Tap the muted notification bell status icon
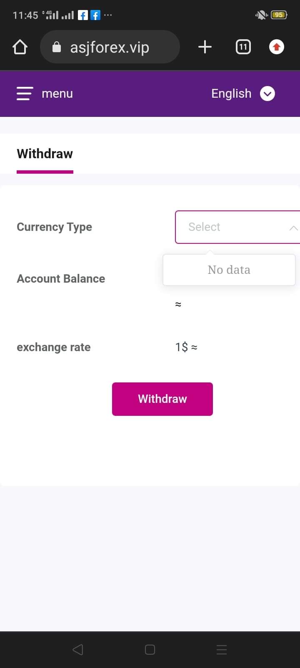 click(x=261, y=15)
